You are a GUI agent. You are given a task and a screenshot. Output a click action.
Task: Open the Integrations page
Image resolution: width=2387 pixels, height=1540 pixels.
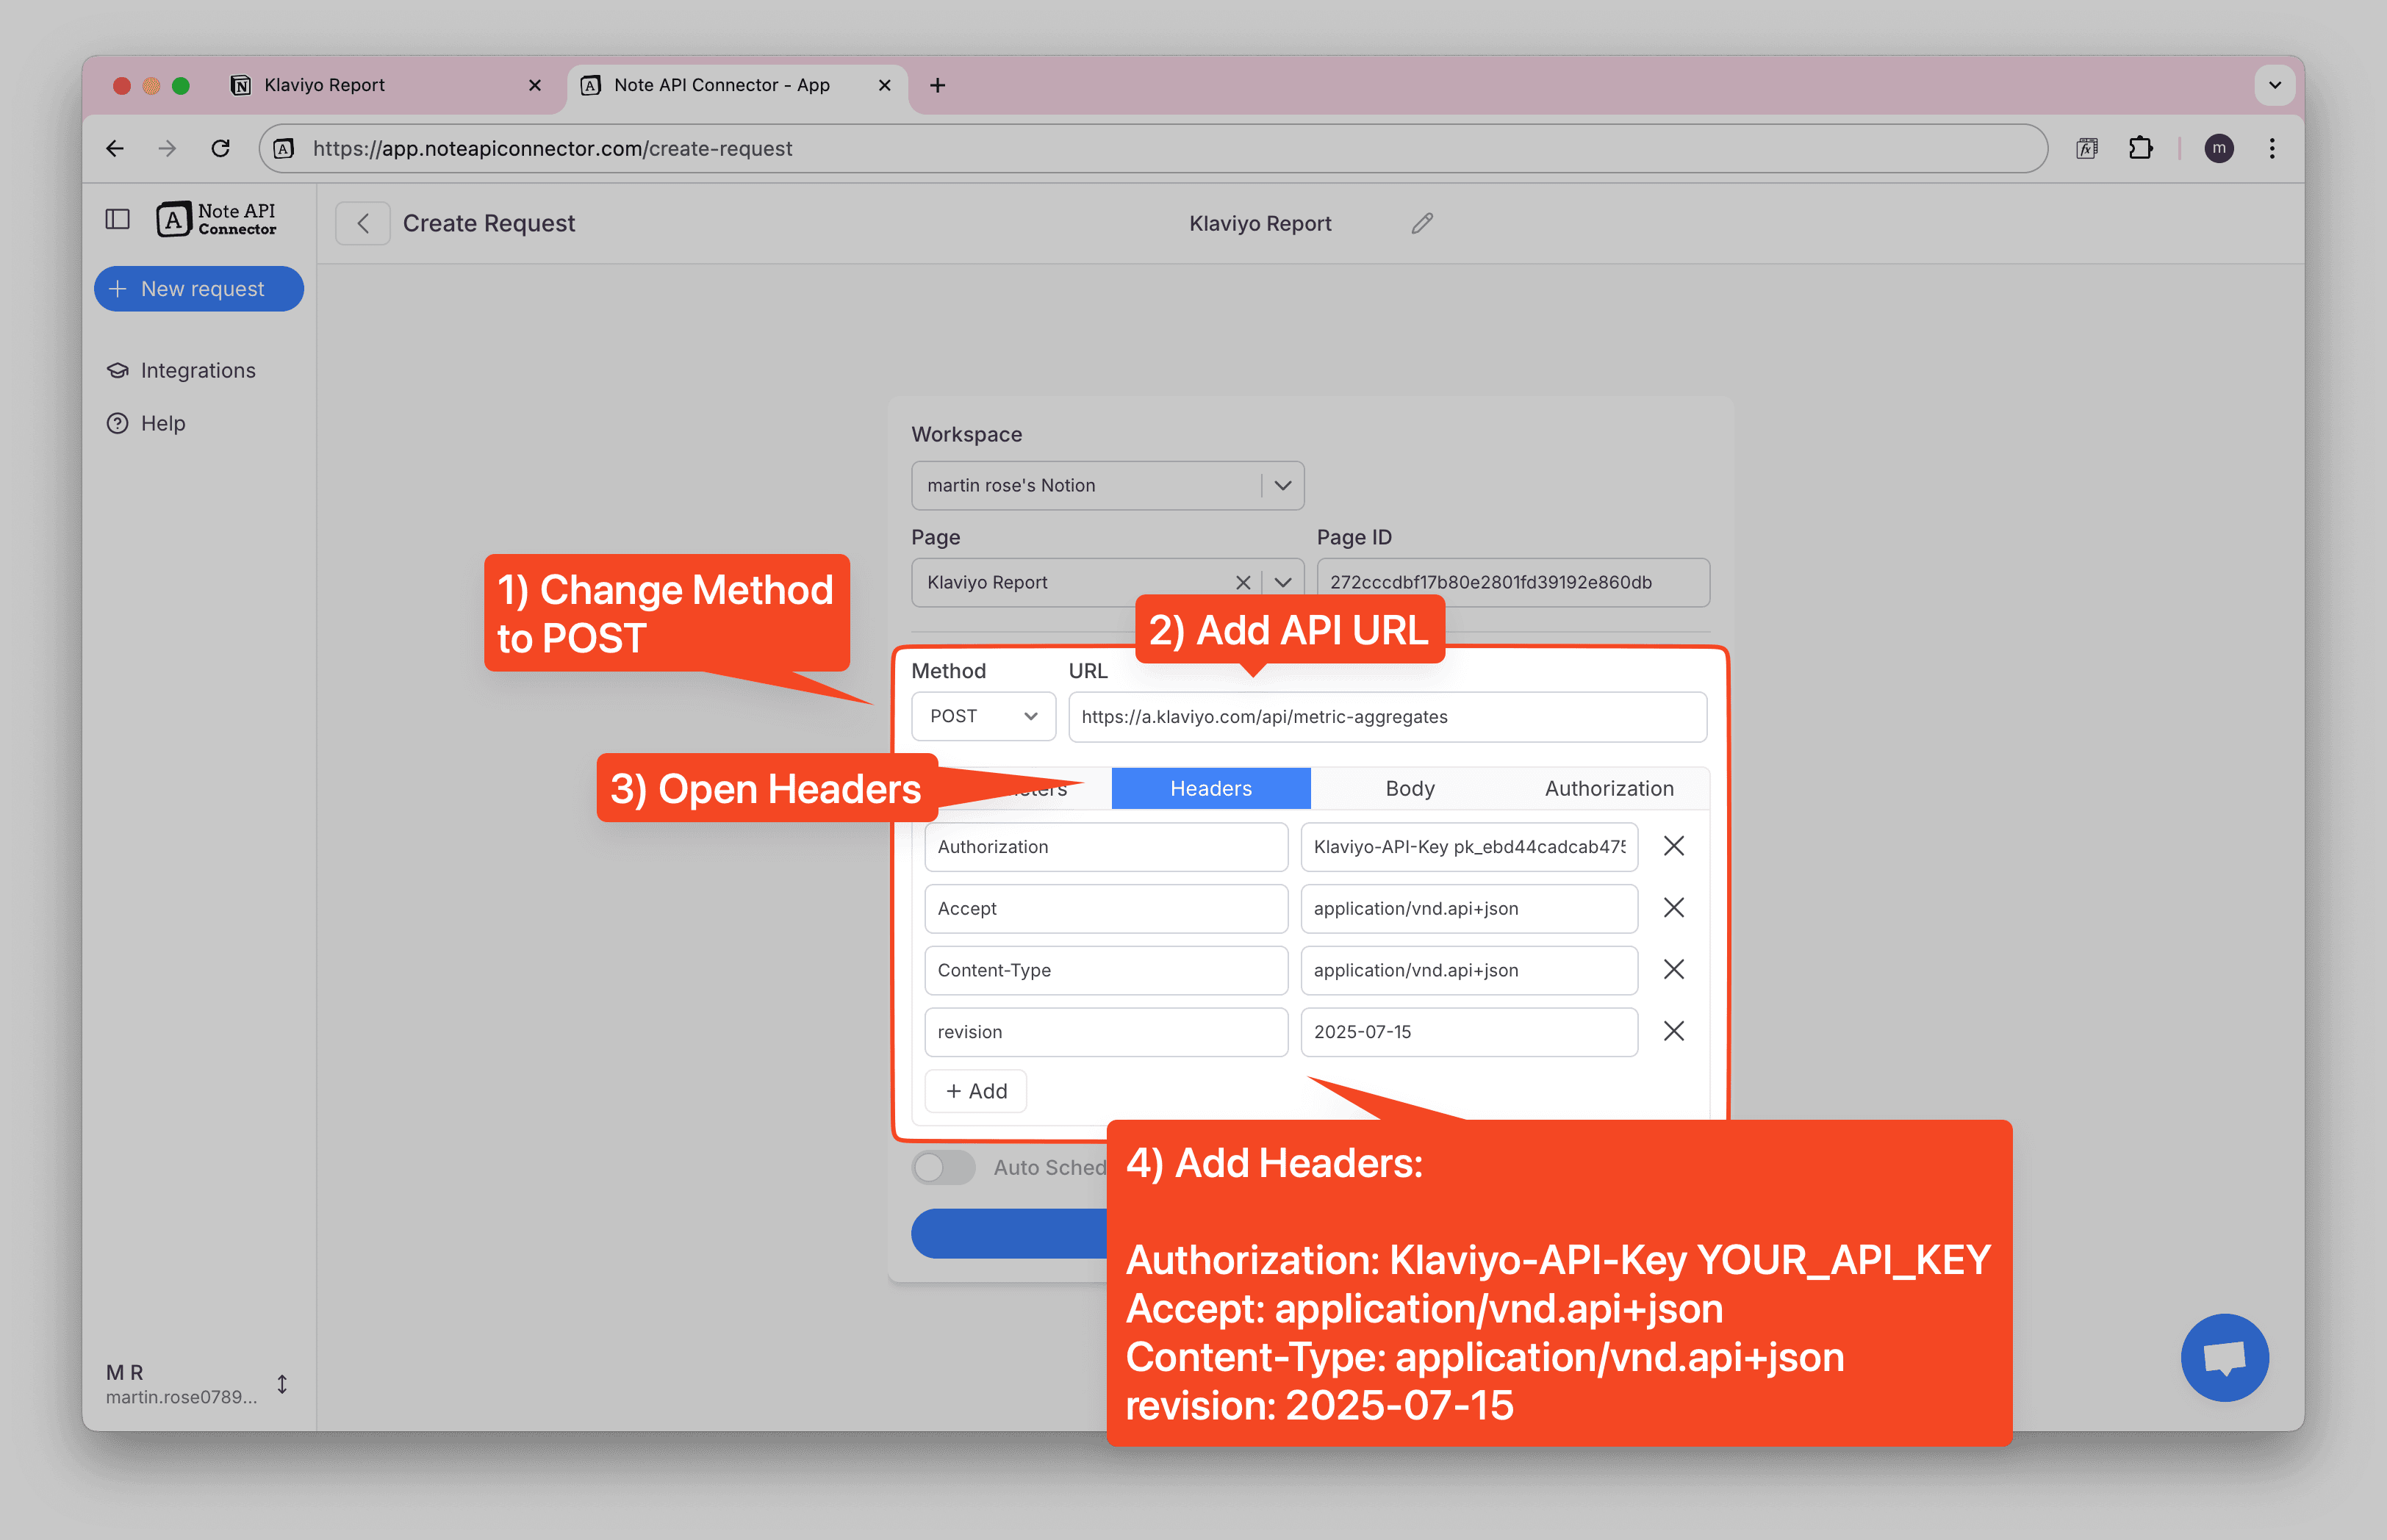(x=181, y=370)
